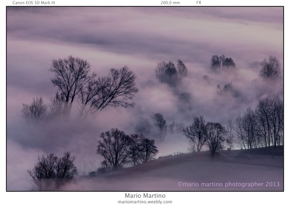Click the copyright 2013 watermark text

pyautogui.click(x=228, y=184)
